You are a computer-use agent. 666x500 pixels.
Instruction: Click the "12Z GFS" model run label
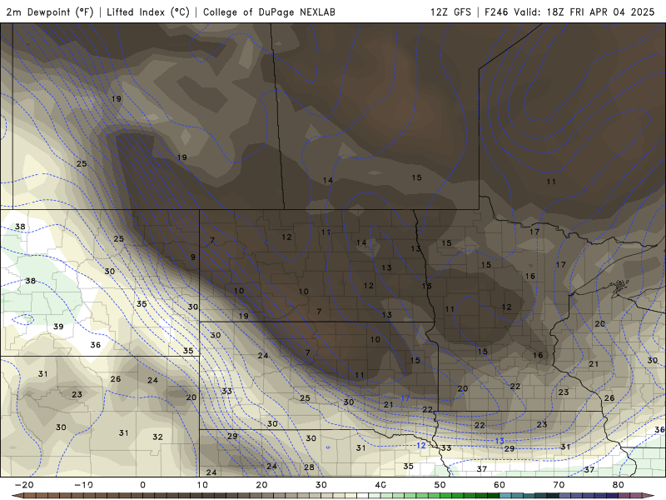(x=450, y=12)
